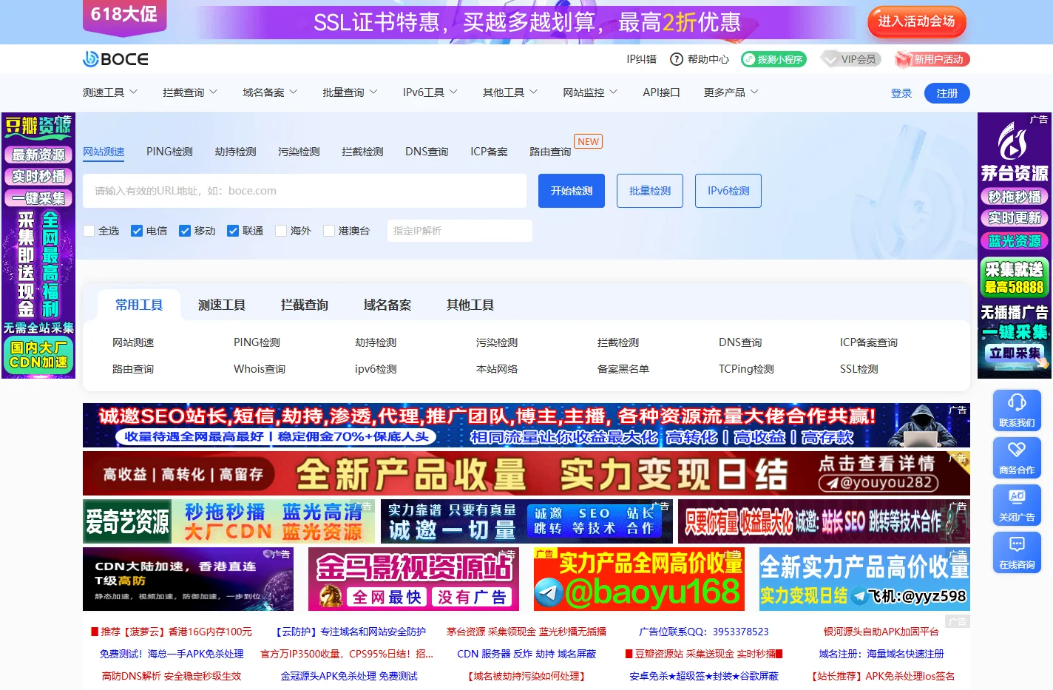The width and height of the screenshot is (1053, 690).
Task: Open the IP纠错 link
Action: pyautogui.click(x=641, y=59)
